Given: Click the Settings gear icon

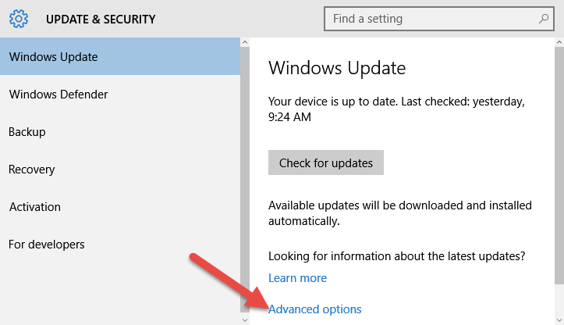Looking at the screenshot, I should point(19,19).
